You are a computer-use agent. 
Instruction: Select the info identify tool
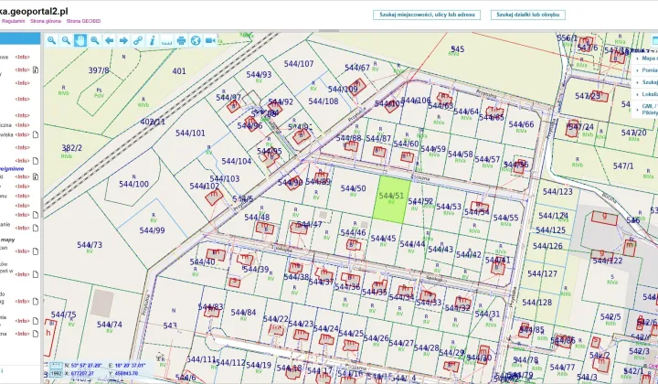152,40
